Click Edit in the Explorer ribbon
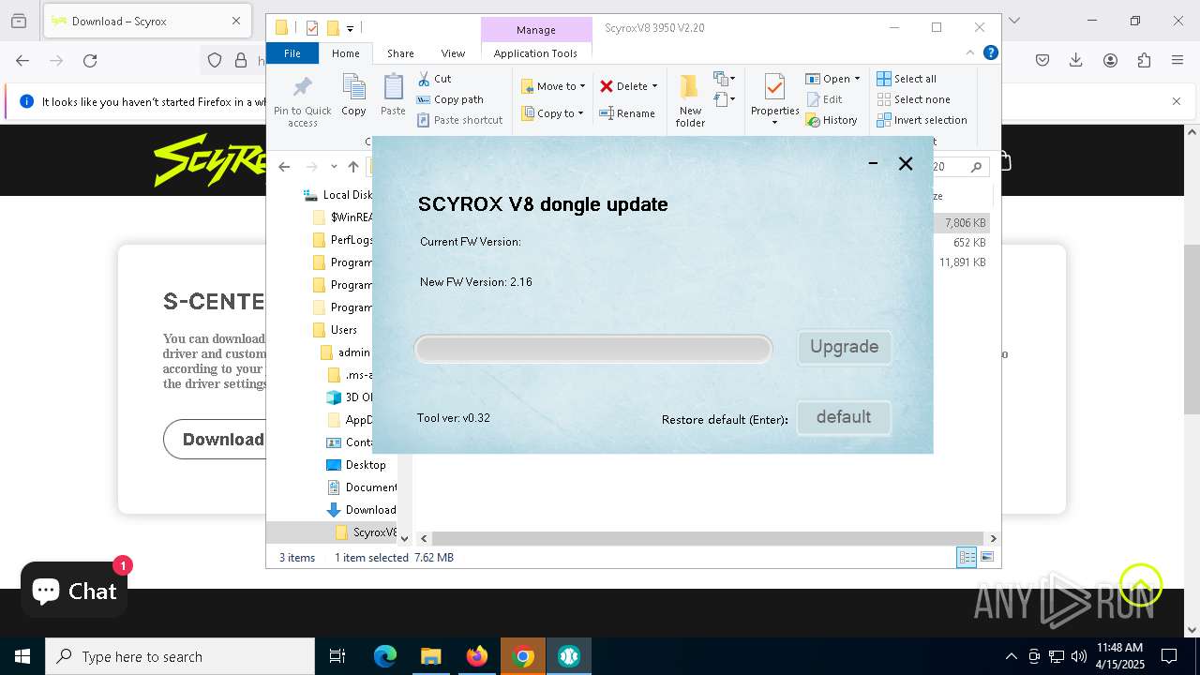1200x675 pixels. [x=823, y=99]
